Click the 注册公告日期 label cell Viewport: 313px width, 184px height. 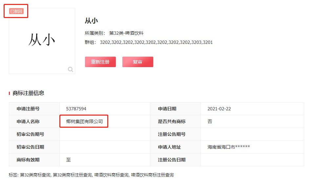coord(175,160)
